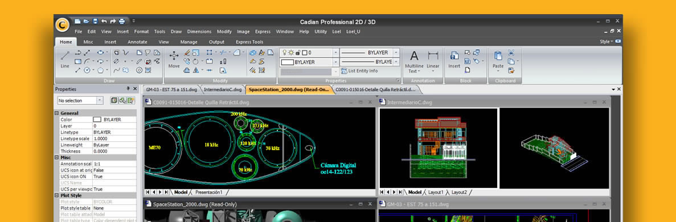This screenshot has width=676, height=222.
Task: Switch to the Express Tools ribbon tab
Action: 249,42
